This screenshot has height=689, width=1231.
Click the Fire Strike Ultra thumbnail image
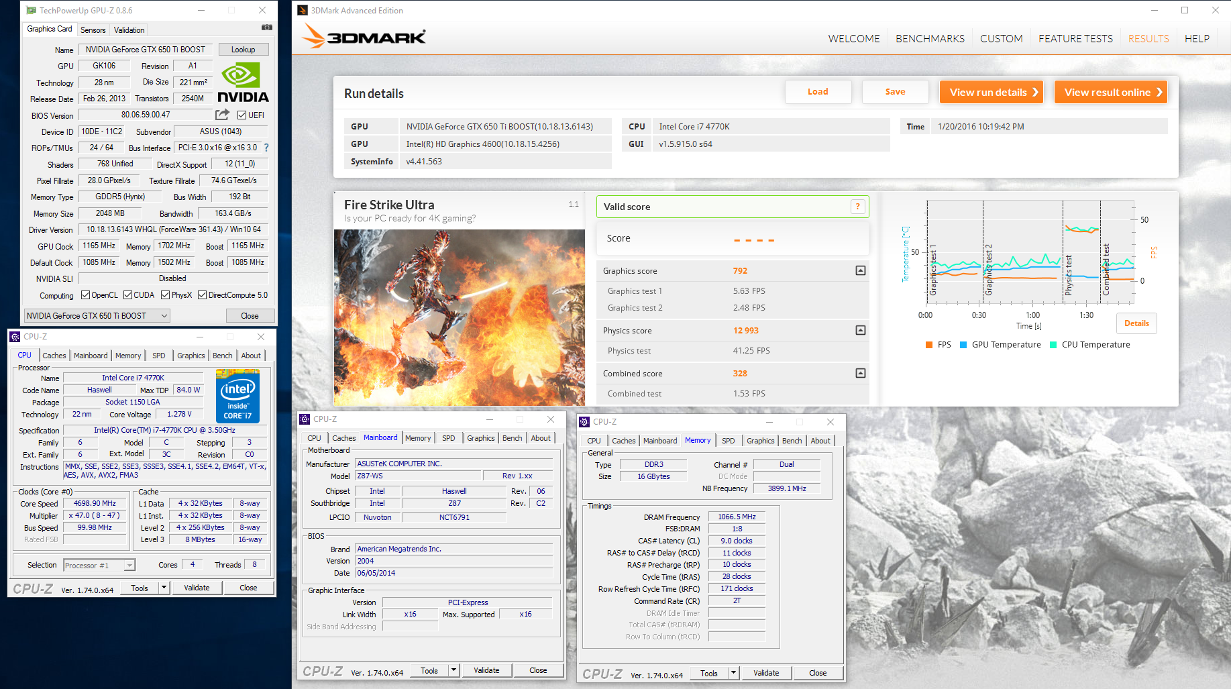460,317
